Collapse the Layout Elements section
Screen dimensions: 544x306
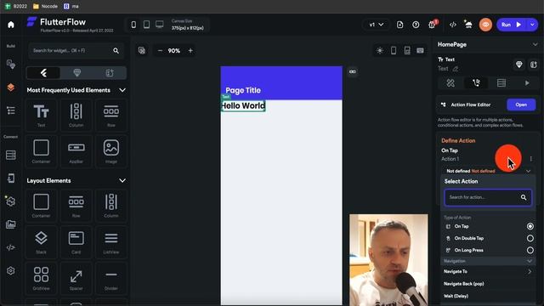122,181
